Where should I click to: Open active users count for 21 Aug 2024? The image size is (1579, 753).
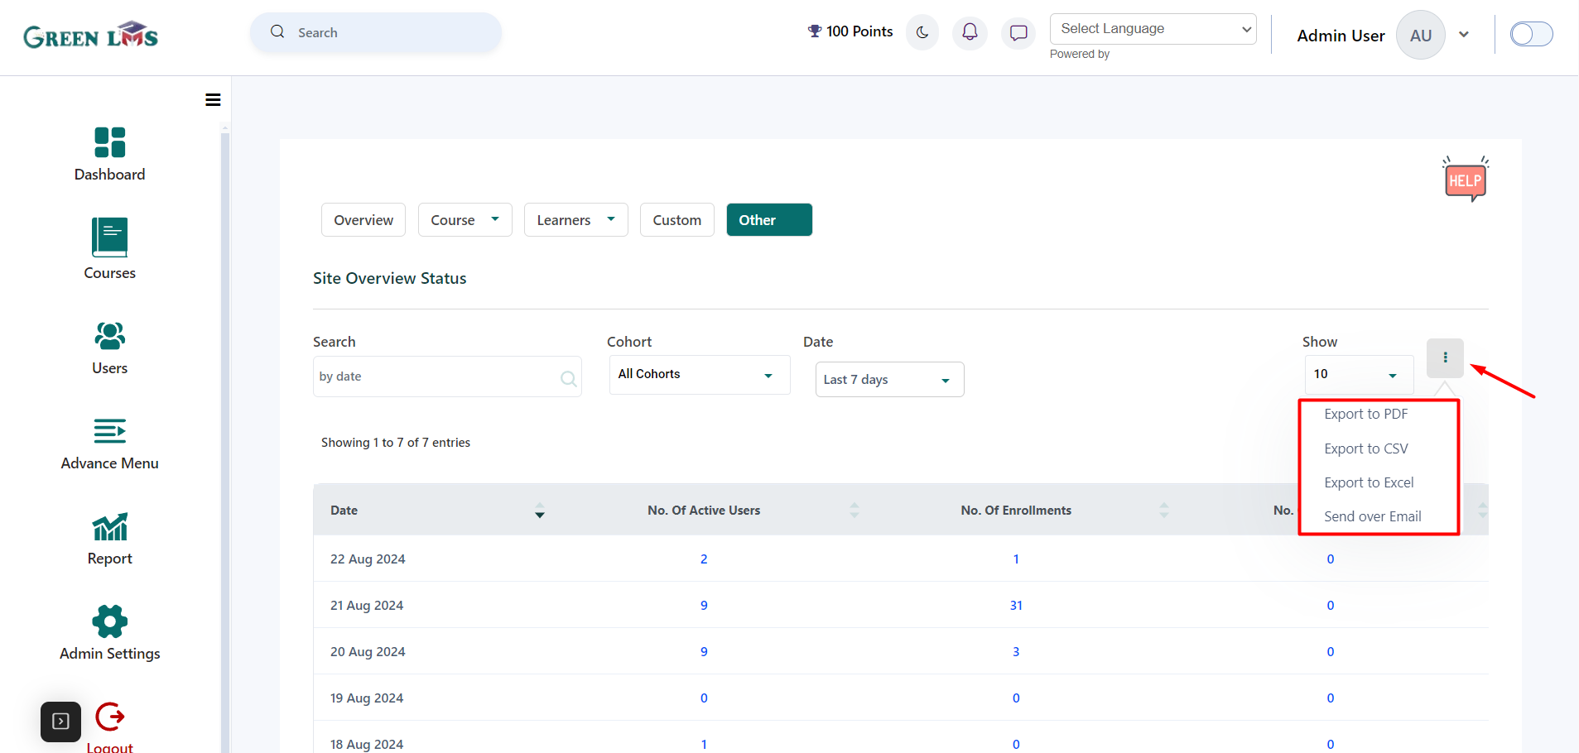click(704, 606)
